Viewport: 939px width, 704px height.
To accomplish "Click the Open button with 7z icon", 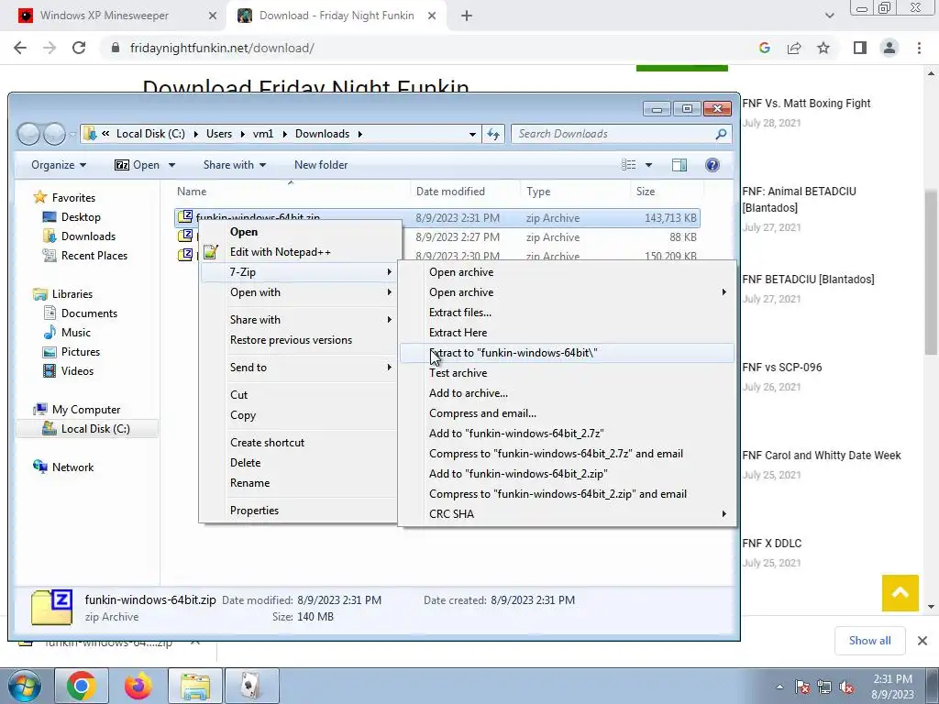I will (x=138, y=165).
